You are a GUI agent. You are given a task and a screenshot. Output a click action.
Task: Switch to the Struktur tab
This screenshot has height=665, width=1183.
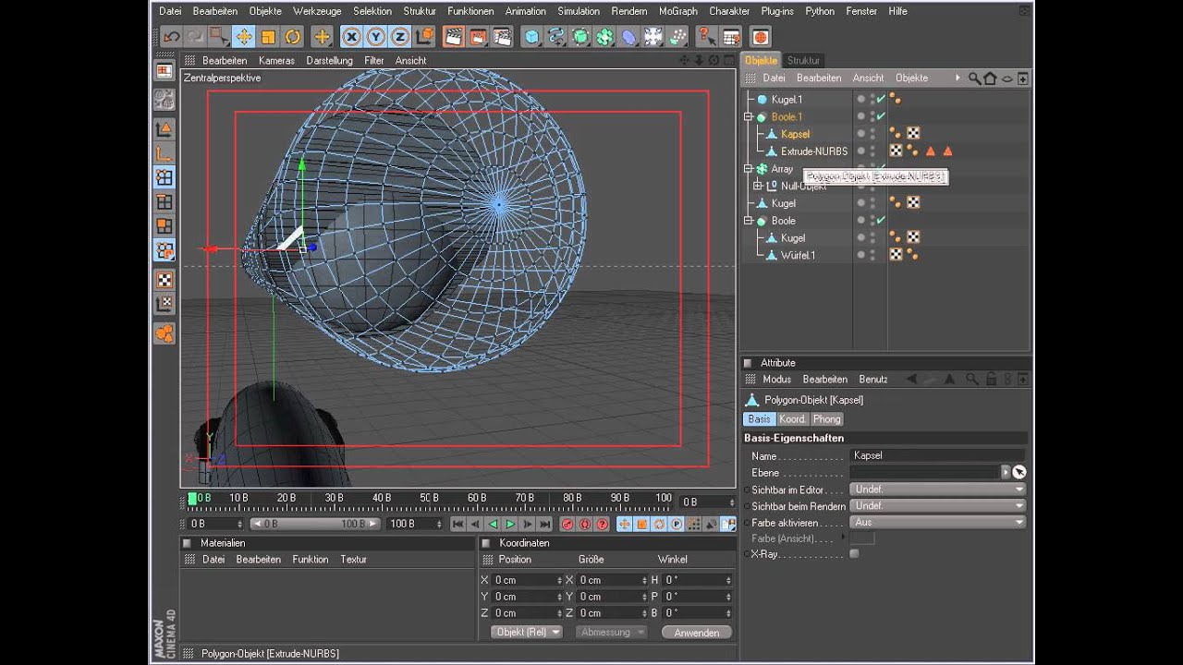tap(803, 60)
